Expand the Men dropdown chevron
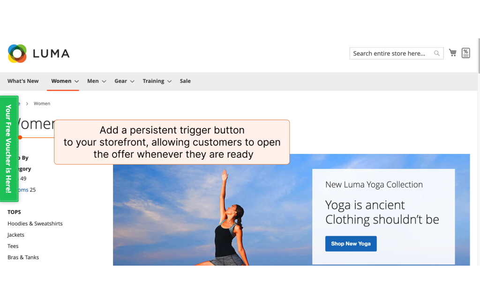This screenshot has height=304, width=480. [x=104, y=81]
